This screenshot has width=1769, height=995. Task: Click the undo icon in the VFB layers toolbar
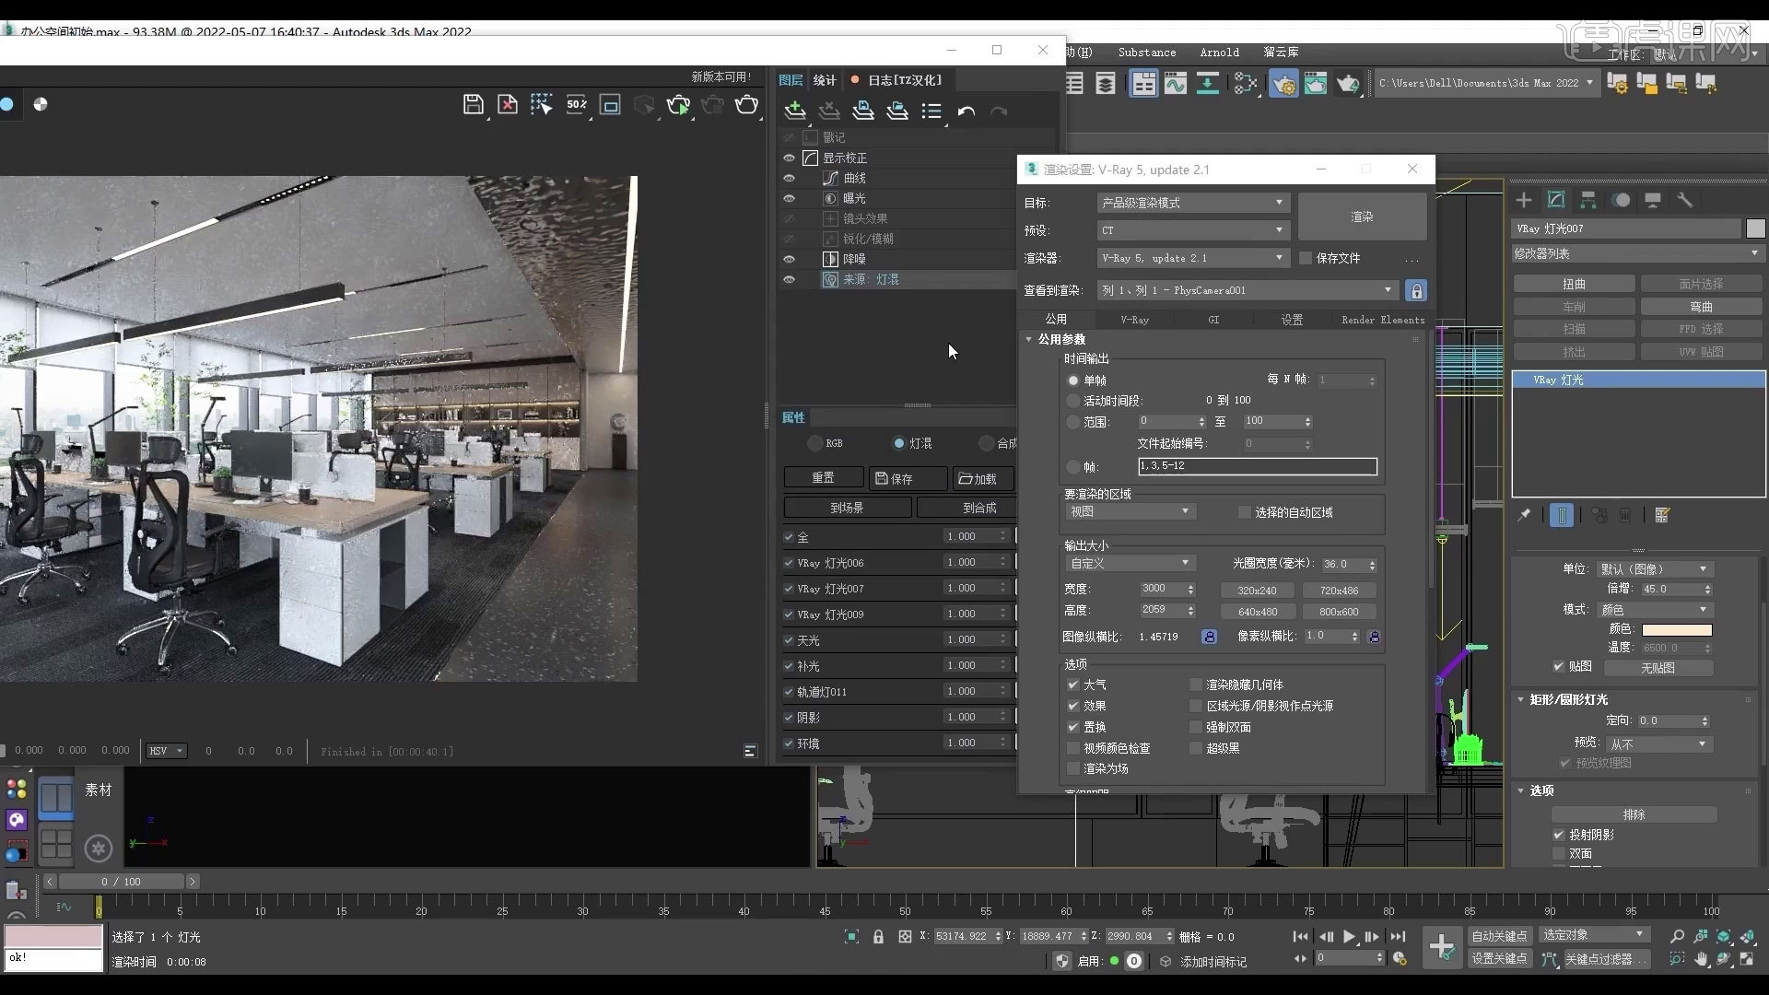pos(967,111)
